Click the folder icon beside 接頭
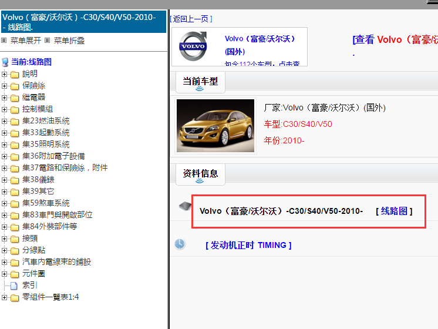The image size is (438, 329). 15,239
